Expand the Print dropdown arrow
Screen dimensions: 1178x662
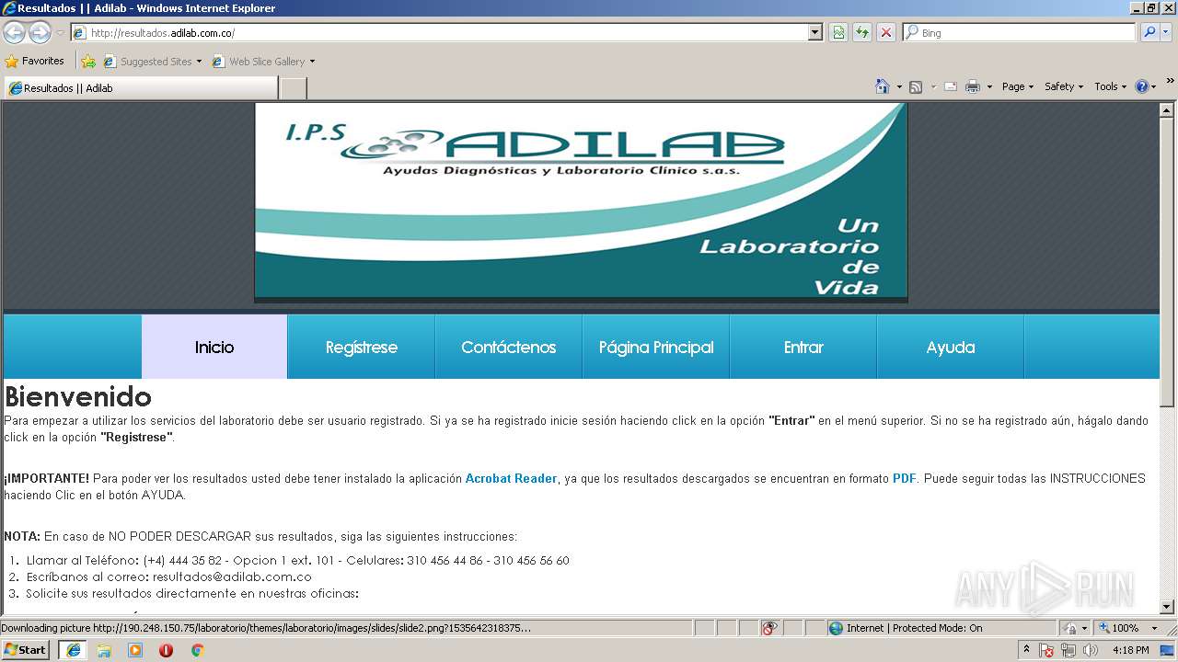coord(989,86)
